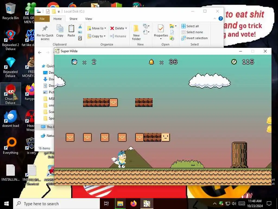278x209 pixels.
Task: Click the touch keyboard tray icon
Action: (242, 204)
